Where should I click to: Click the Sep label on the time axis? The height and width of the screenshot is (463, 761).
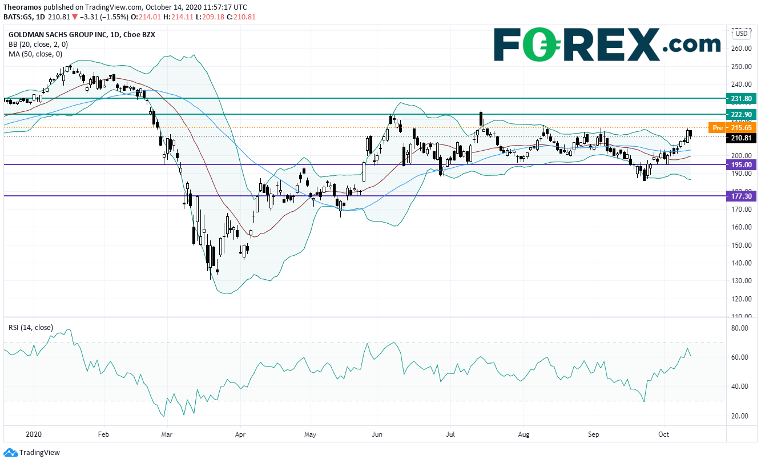pyautogui.click(x=594, y=434)
